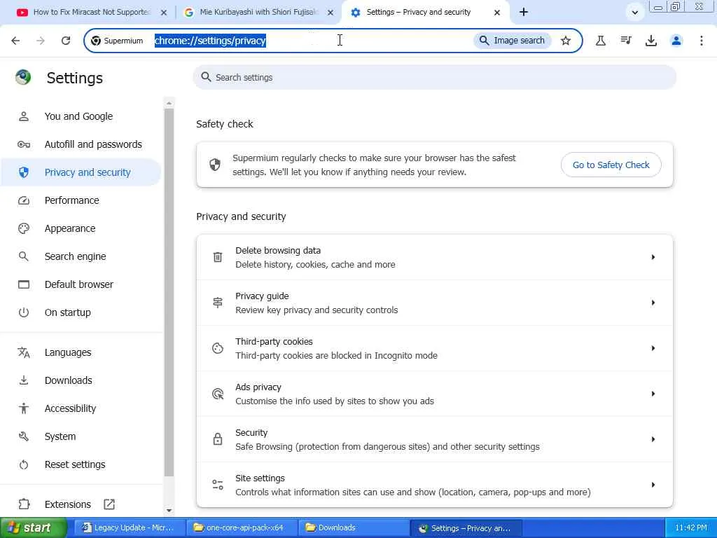
Task: Click the Supermium logo beside Settings title
Action: tap(23, 77)
